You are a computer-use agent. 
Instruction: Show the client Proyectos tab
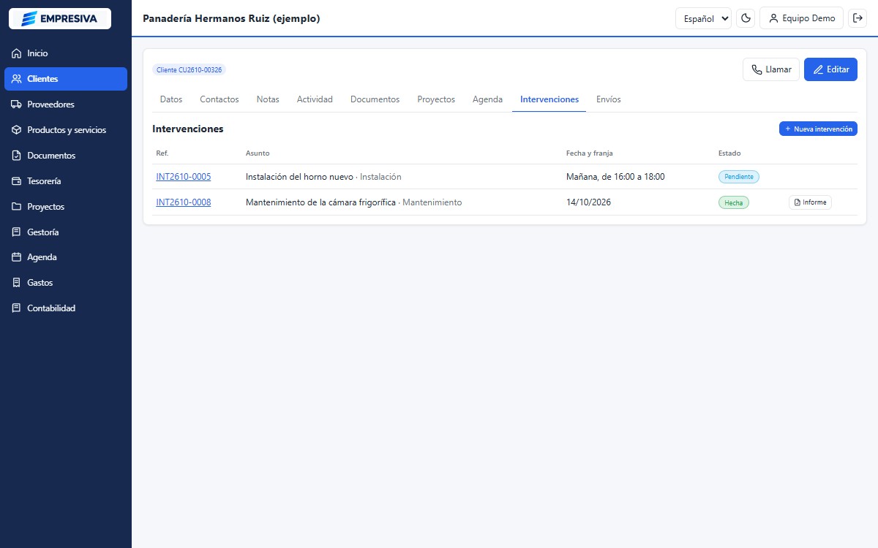tap(436, 99)
